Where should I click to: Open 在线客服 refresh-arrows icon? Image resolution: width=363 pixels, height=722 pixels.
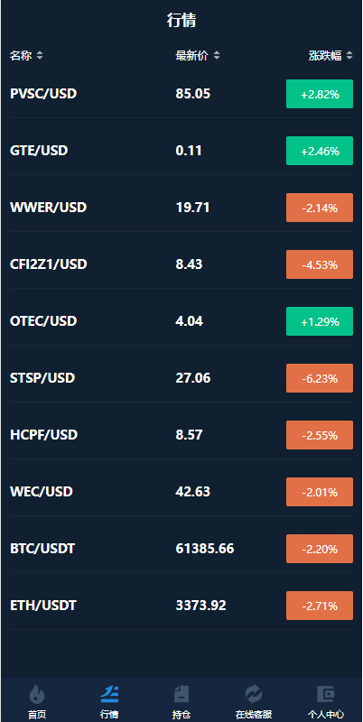click(254, 694)
